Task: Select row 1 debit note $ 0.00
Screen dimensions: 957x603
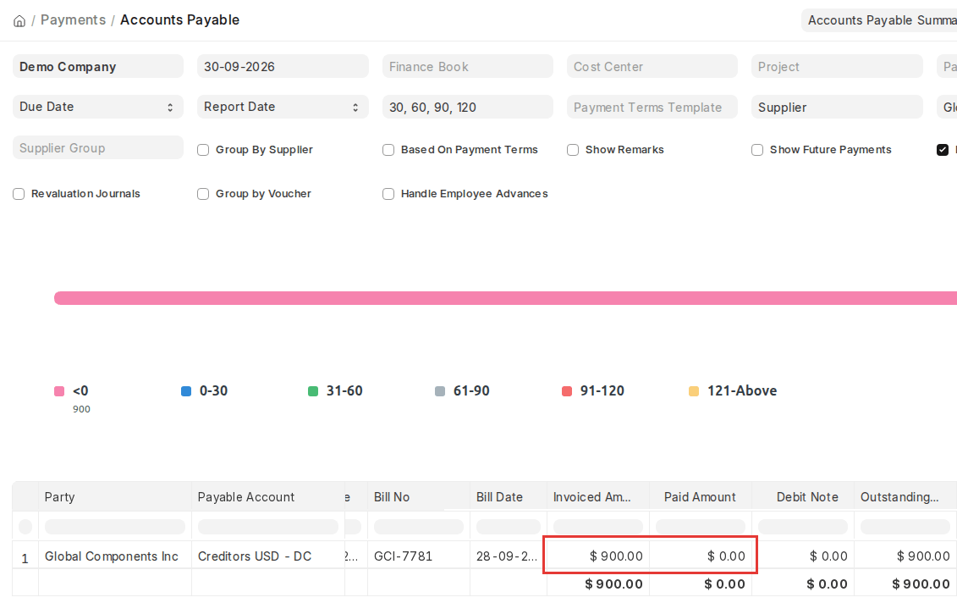Action: (x=803, y=556)
